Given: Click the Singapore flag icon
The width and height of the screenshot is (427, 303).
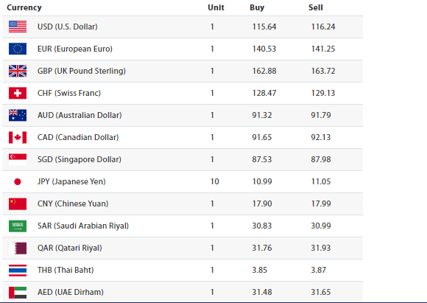Looking at the screenshot, I should (x=18, y=159).
